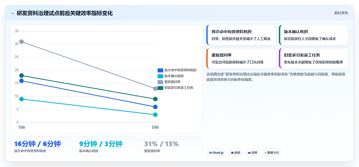Screen dimensions: 359x167
Task: Click y-axis tick label 20
Action: 17,70
